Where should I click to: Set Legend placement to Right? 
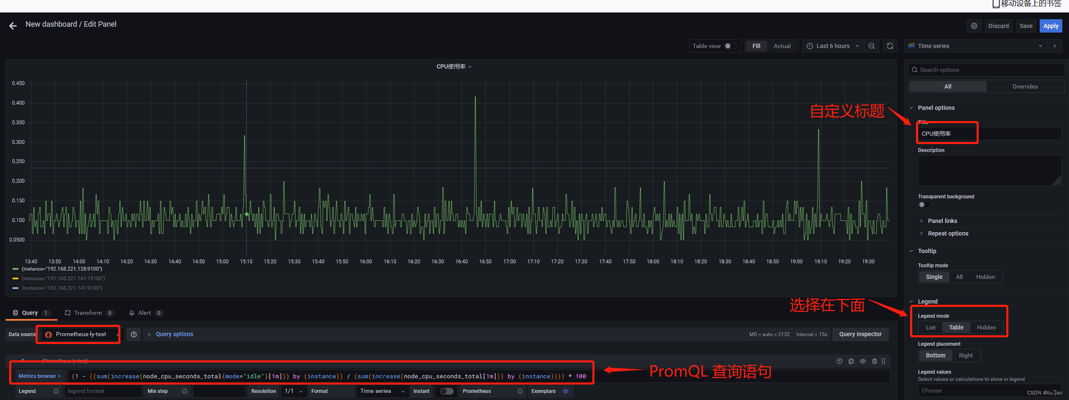[966, 355]
